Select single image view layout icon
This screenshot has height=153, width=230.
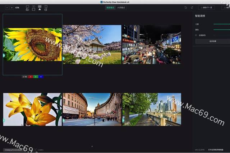coord(27,6)
